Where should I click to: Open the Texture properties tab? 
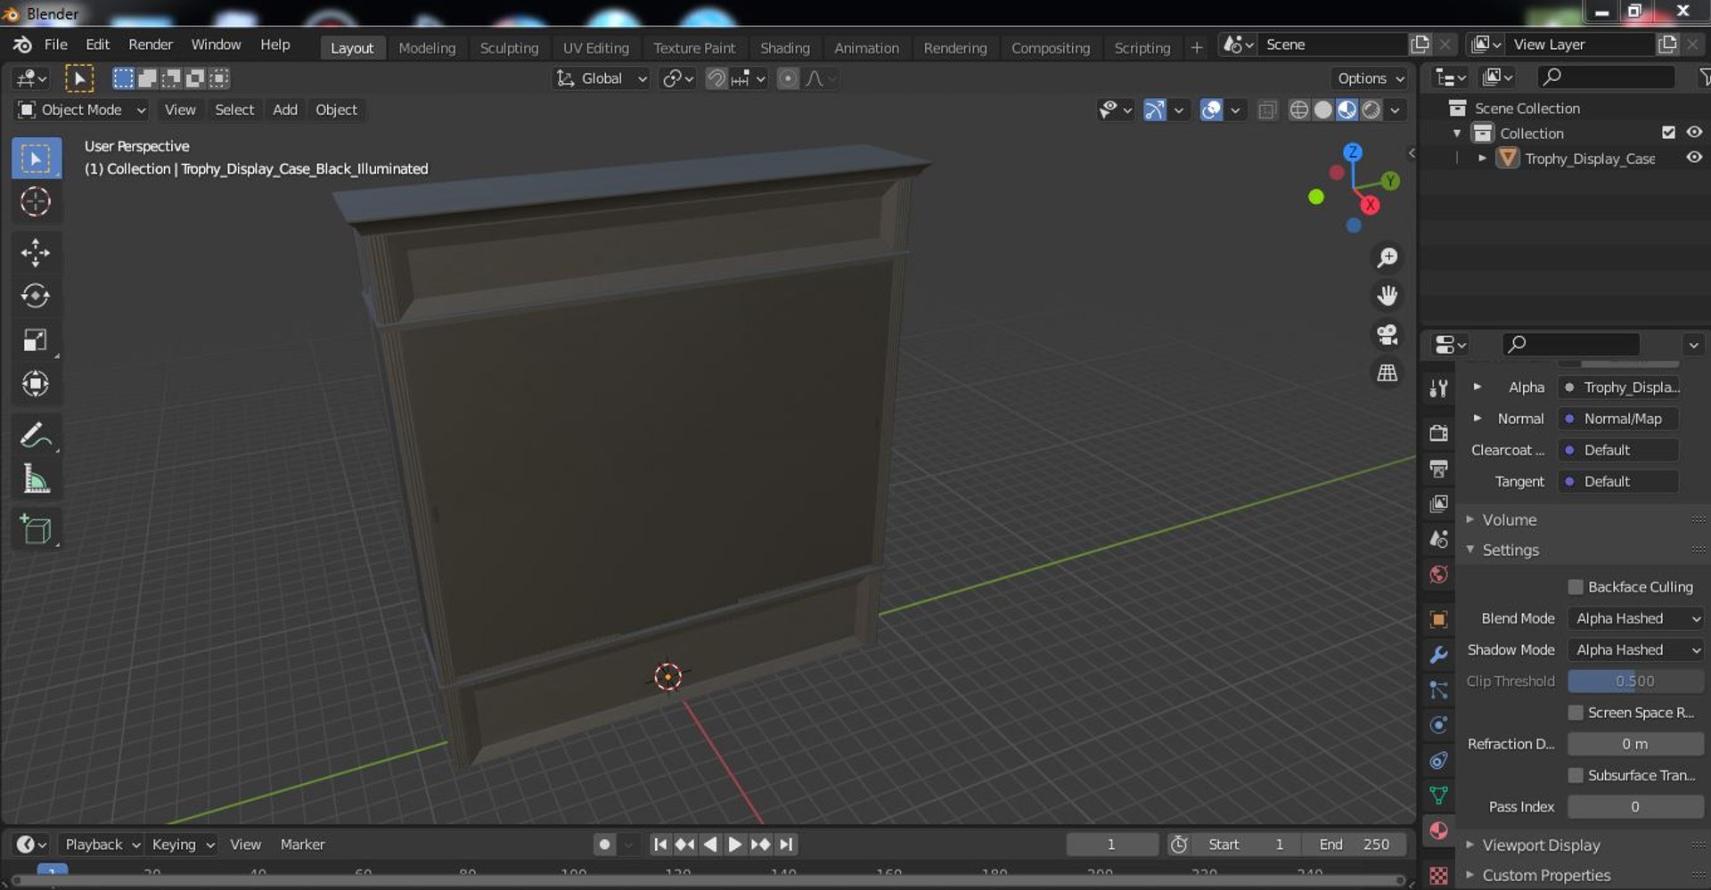point(1438,875)
